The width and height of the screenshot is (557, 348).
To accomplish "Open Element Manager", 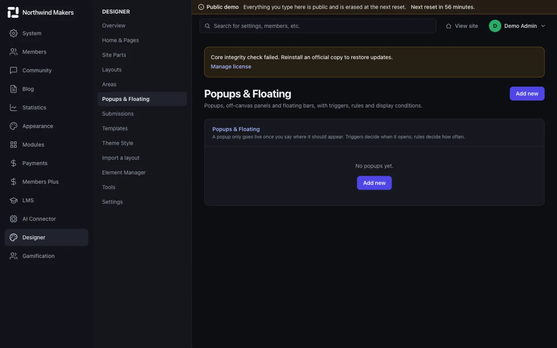I will [142, 173].
